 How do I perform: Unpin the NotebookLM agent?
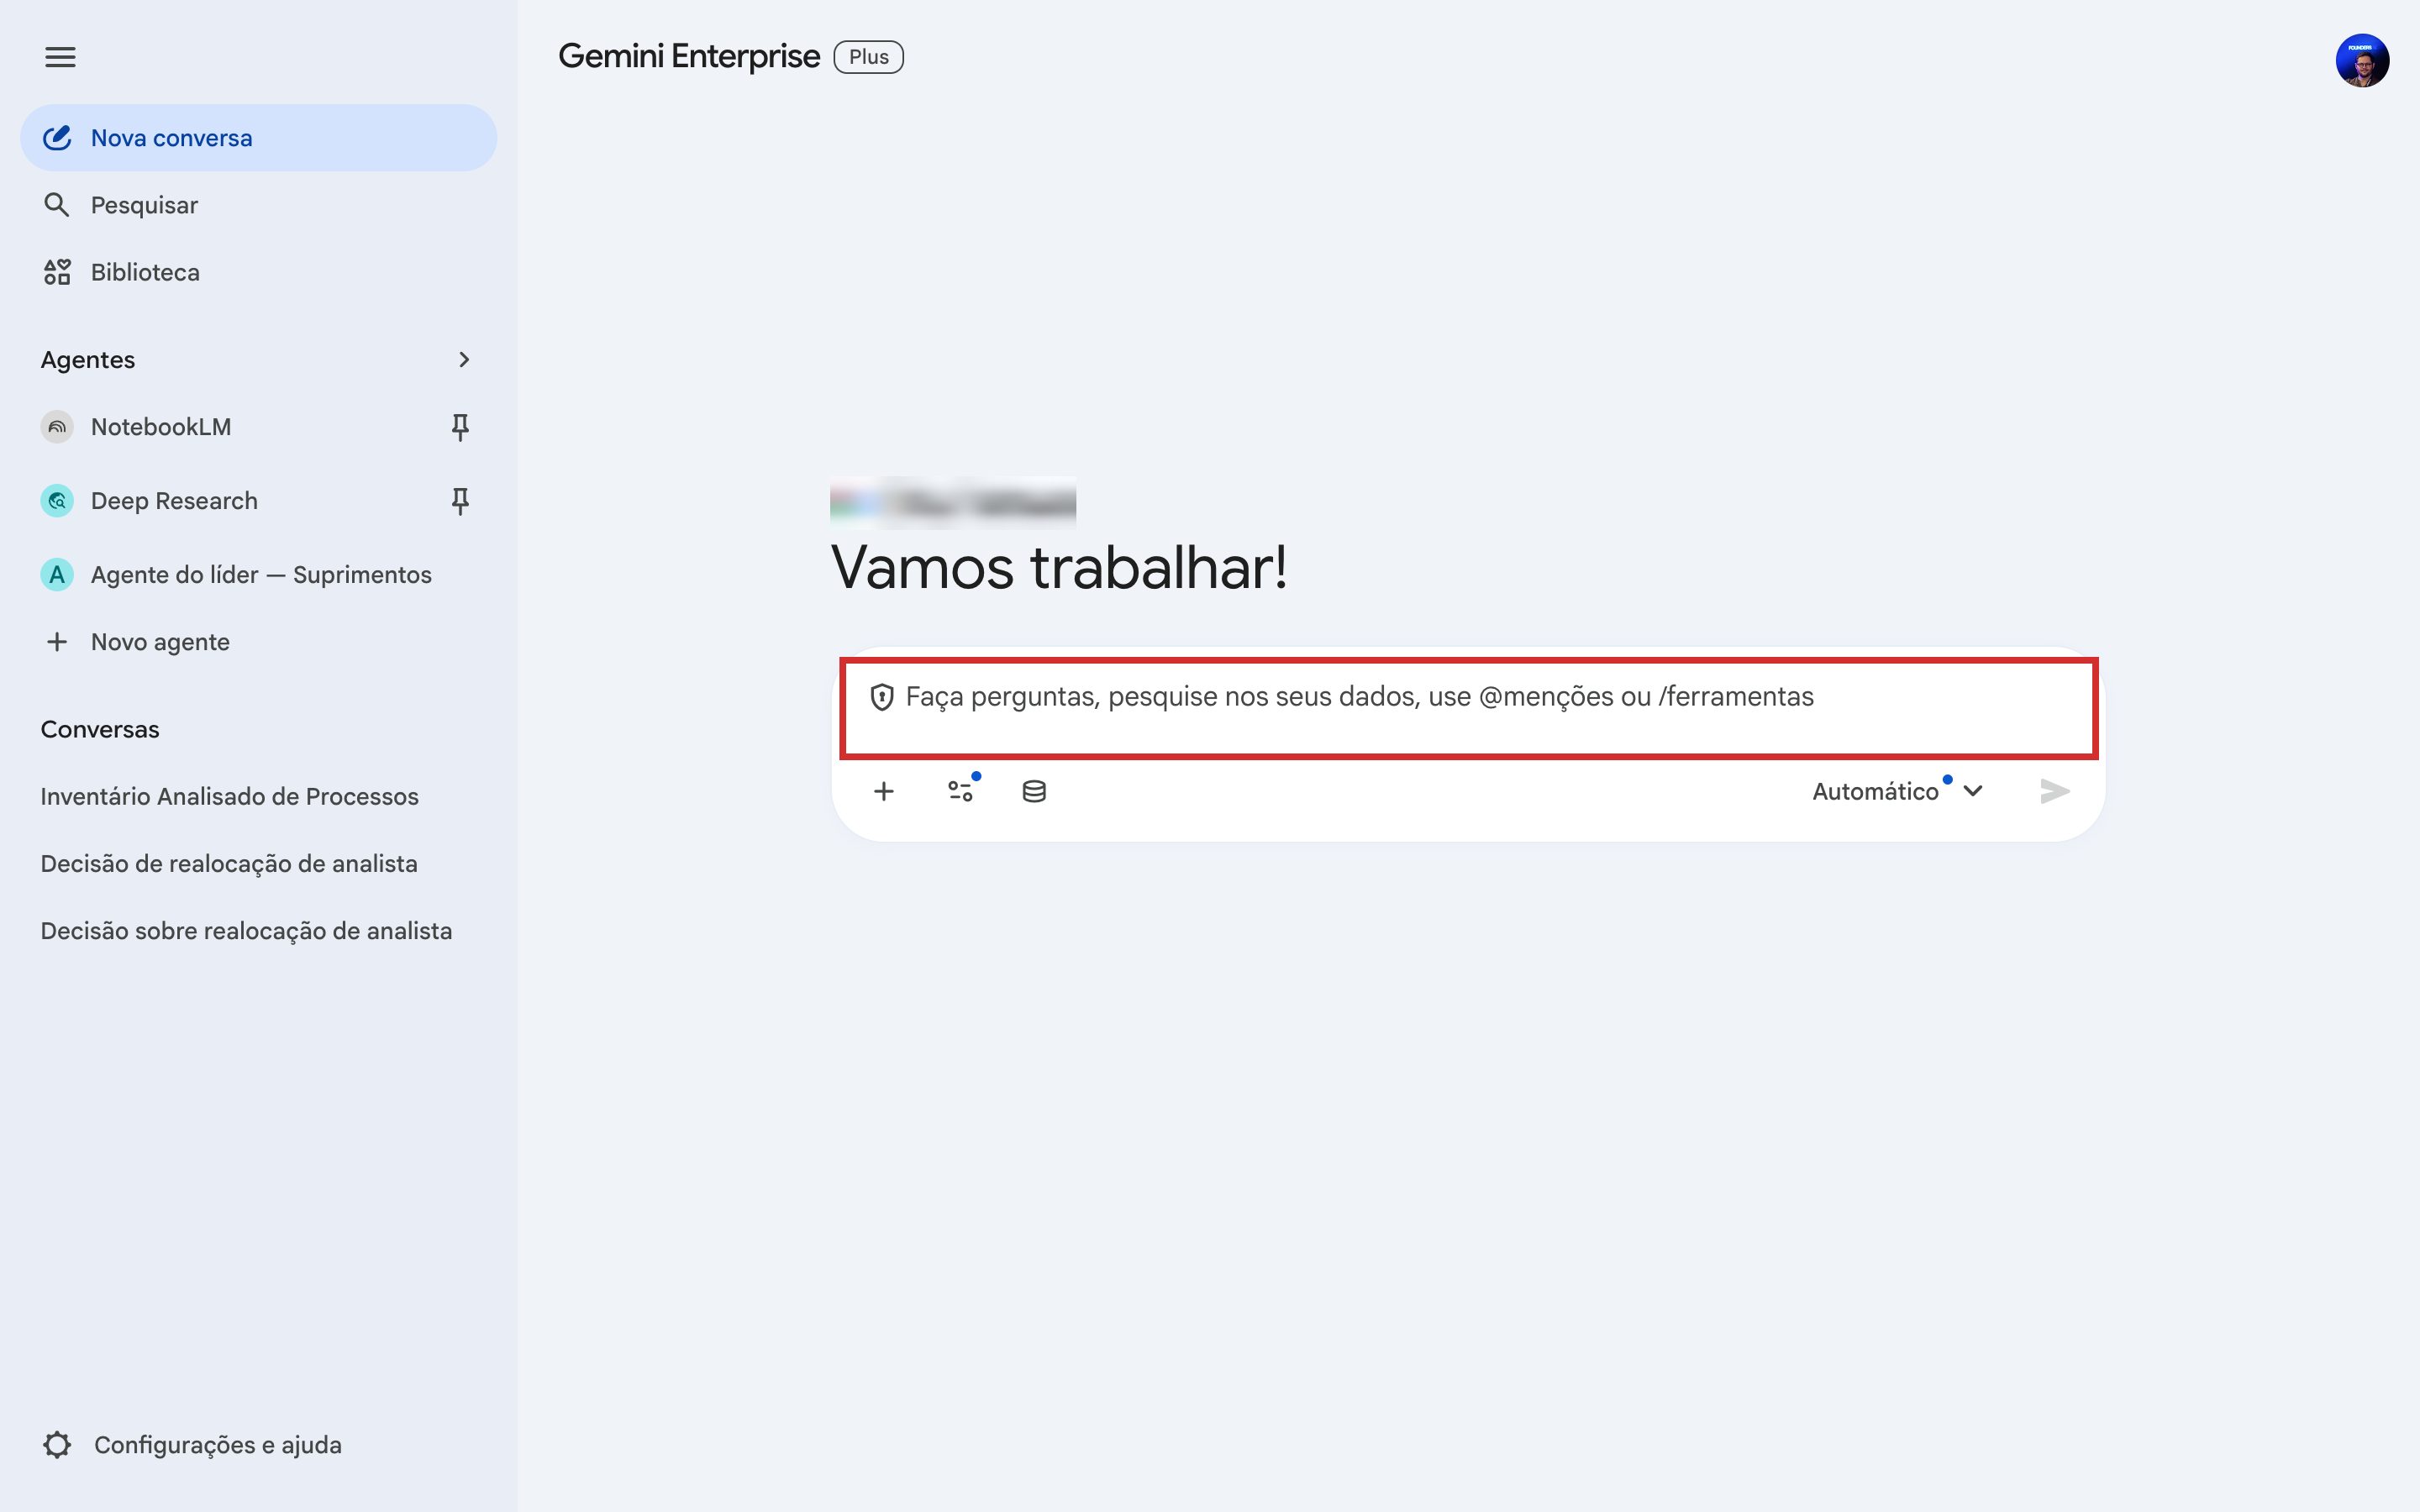pyautogui.click(x=460, y=427)
